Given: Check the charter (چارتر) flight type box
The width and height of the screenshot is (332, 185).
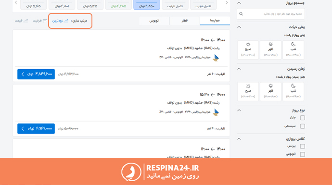Looking at the screenshot, I should (x=302, y=118).
